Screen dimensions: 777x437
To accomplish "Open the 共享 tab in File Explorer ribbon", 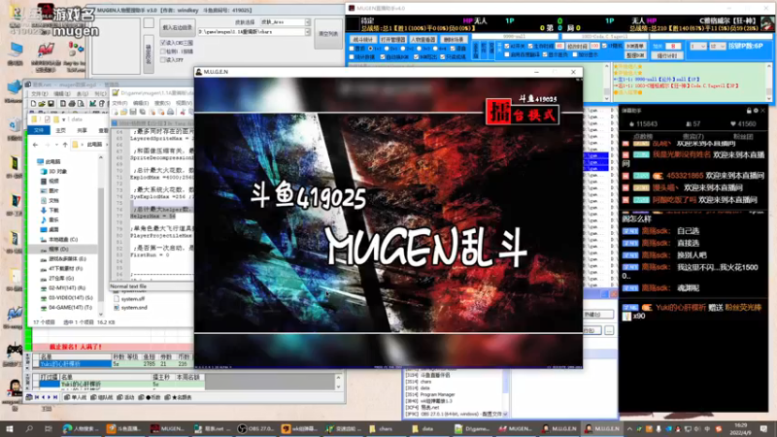I will [x=82, y=130].
